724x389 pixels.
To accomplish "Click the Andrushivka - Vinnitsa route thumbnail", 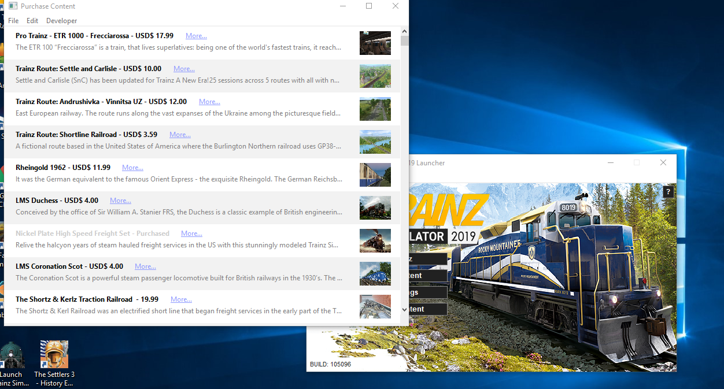I will [375, 109].
